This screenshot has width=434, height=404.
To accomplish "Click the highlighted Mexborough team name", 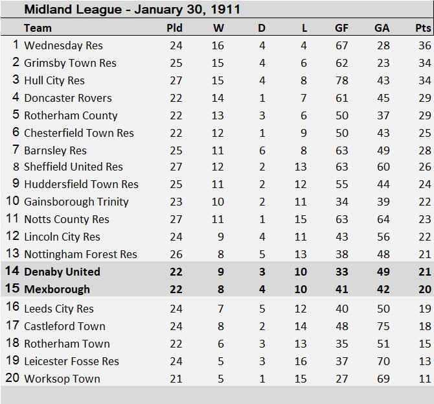I will tap(56, 289).
